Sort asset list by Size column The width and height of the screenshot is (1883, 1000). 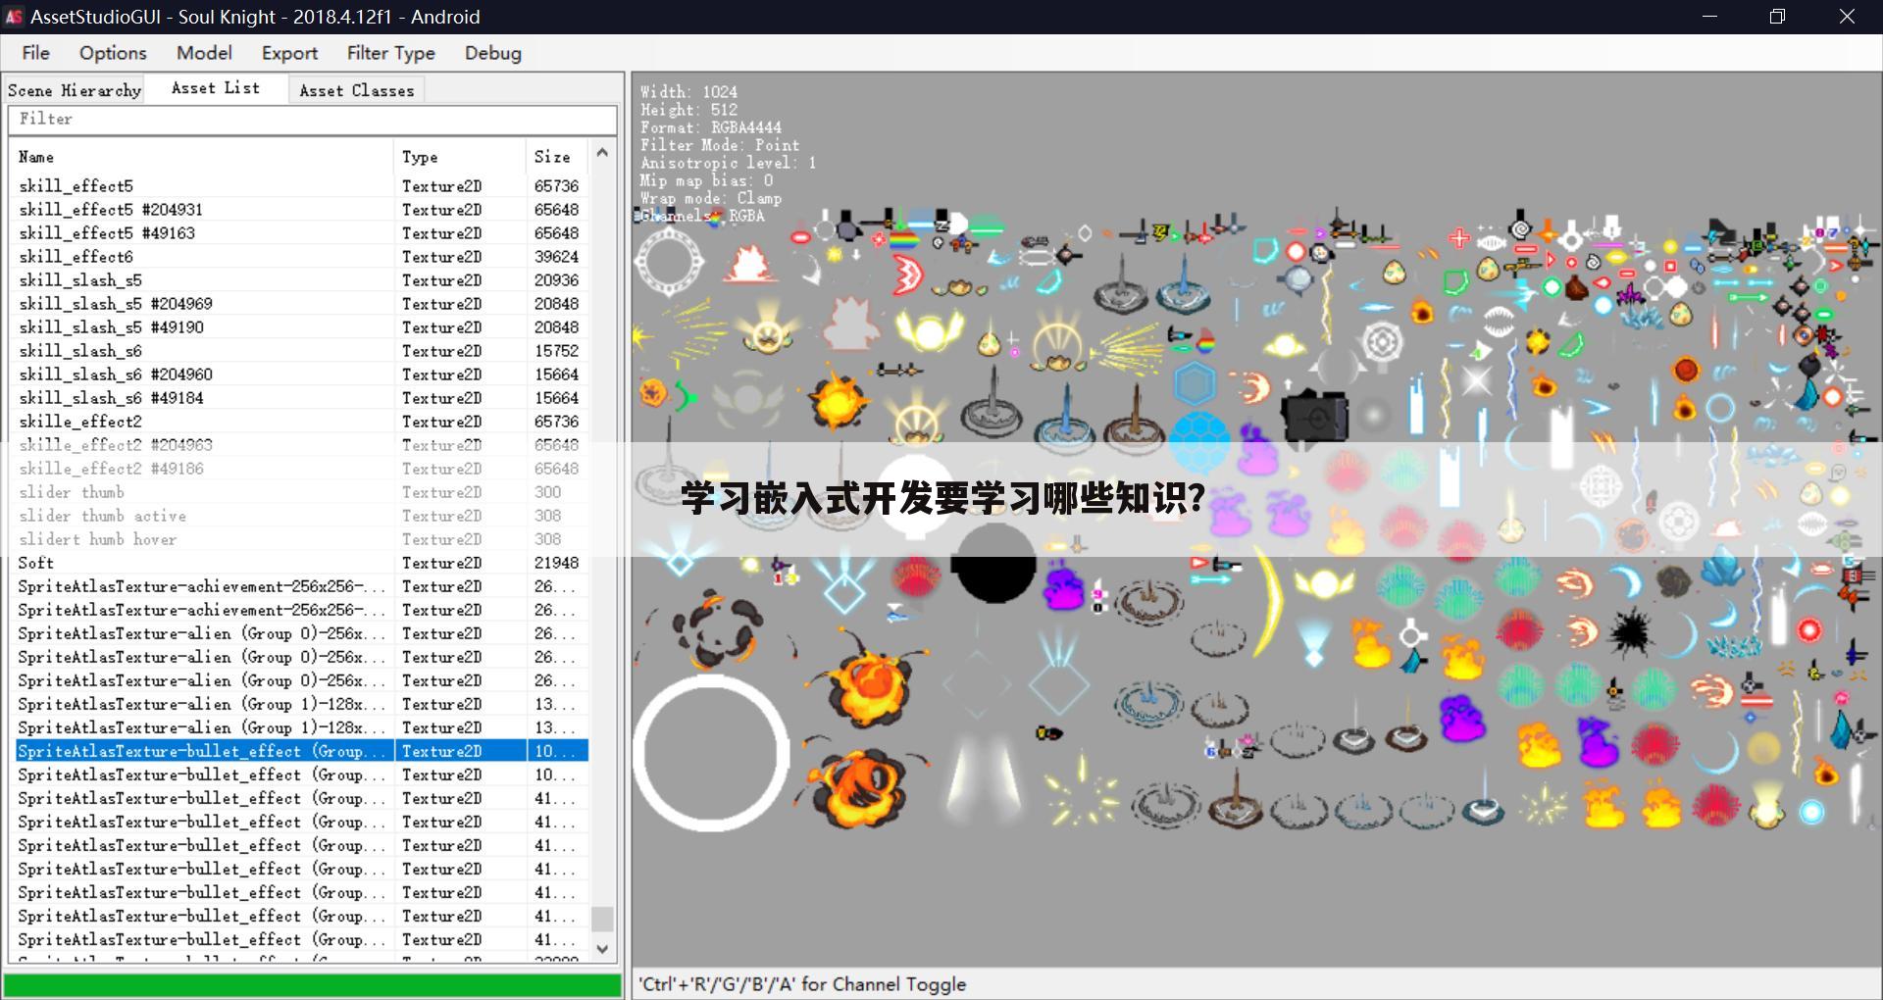click(x=552, y=157)
